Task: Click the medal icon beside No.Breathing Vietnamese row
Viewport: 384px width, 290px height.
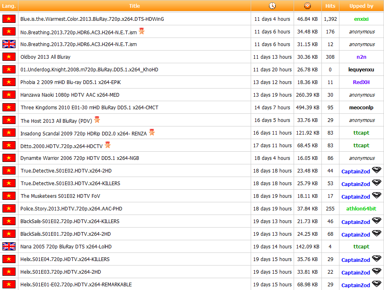Action: (x=141, y=31)
